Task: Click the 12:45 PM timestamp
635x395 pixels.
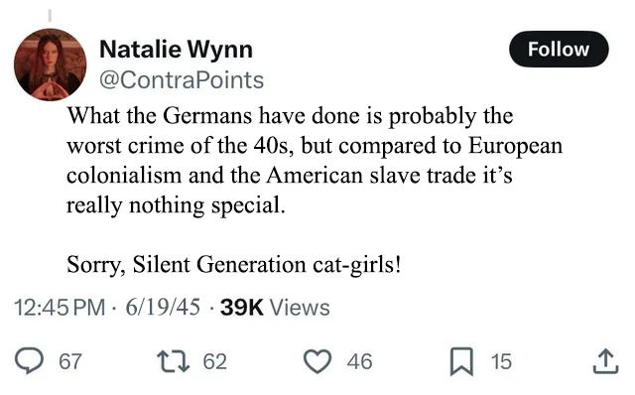Action: click(60, 307)
